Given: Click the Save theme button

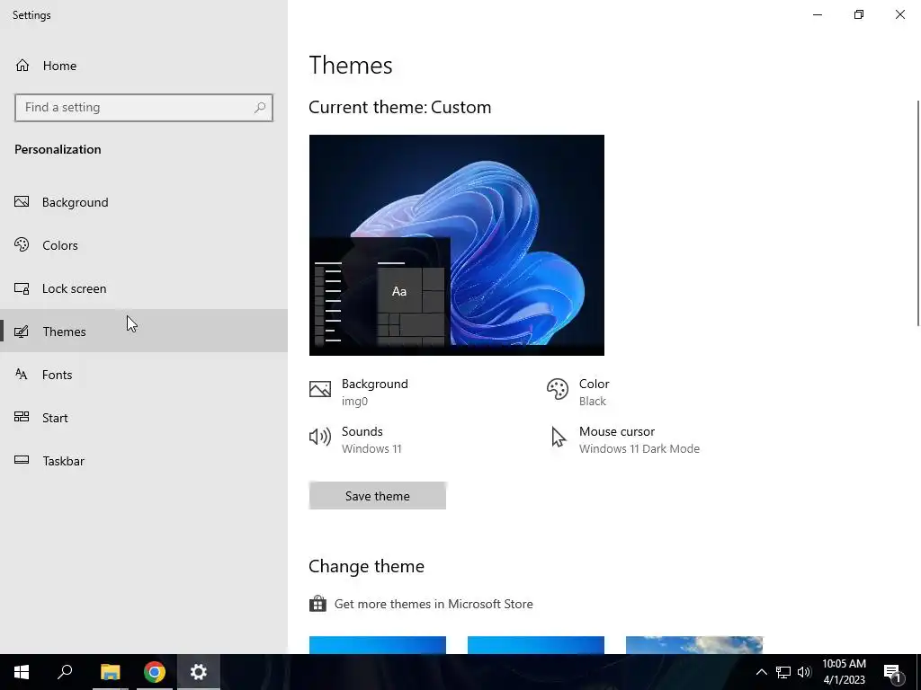Looking at the screenshot, I should tap(378, 496).
